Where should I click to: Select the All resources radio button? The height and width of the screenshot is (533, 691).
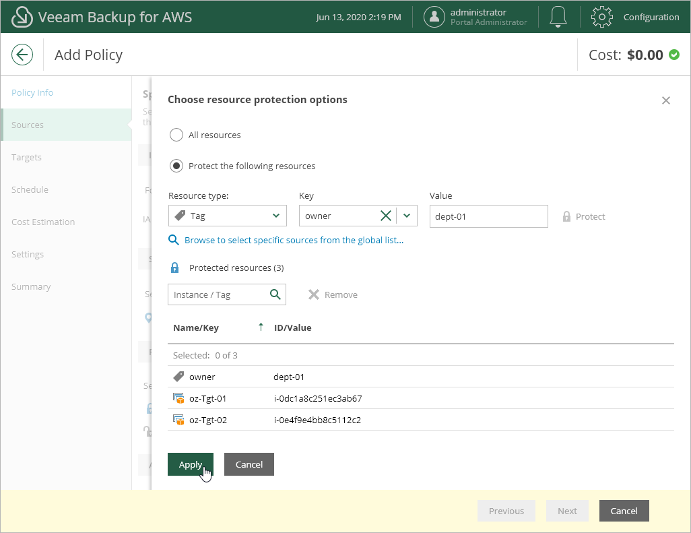(176, 135)
